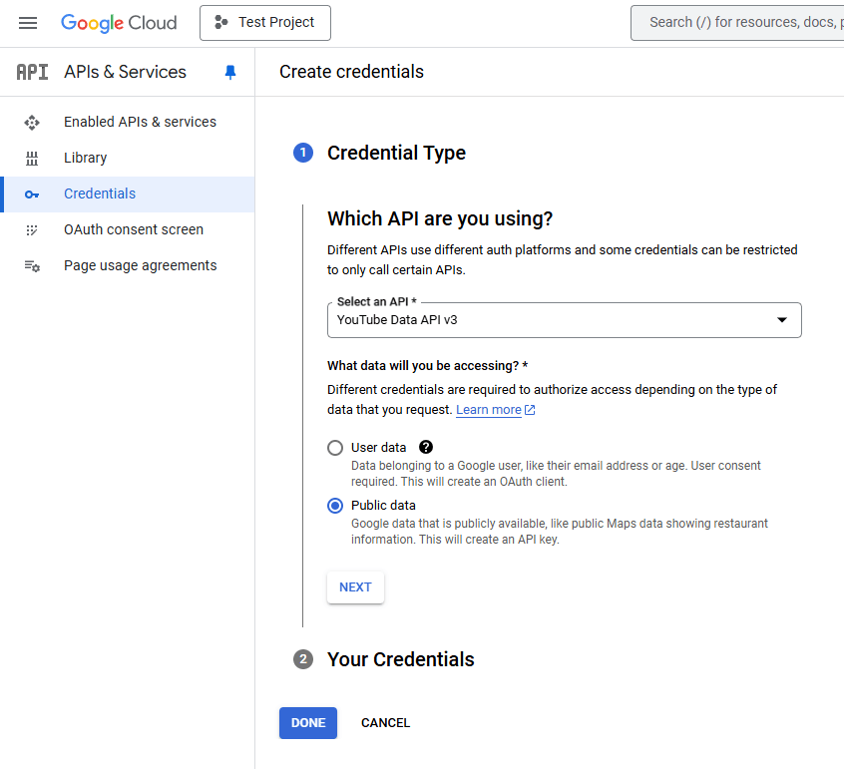Click the Page usage agreements icon
This screenshot has height=769, width=844.
pos(32,266)
